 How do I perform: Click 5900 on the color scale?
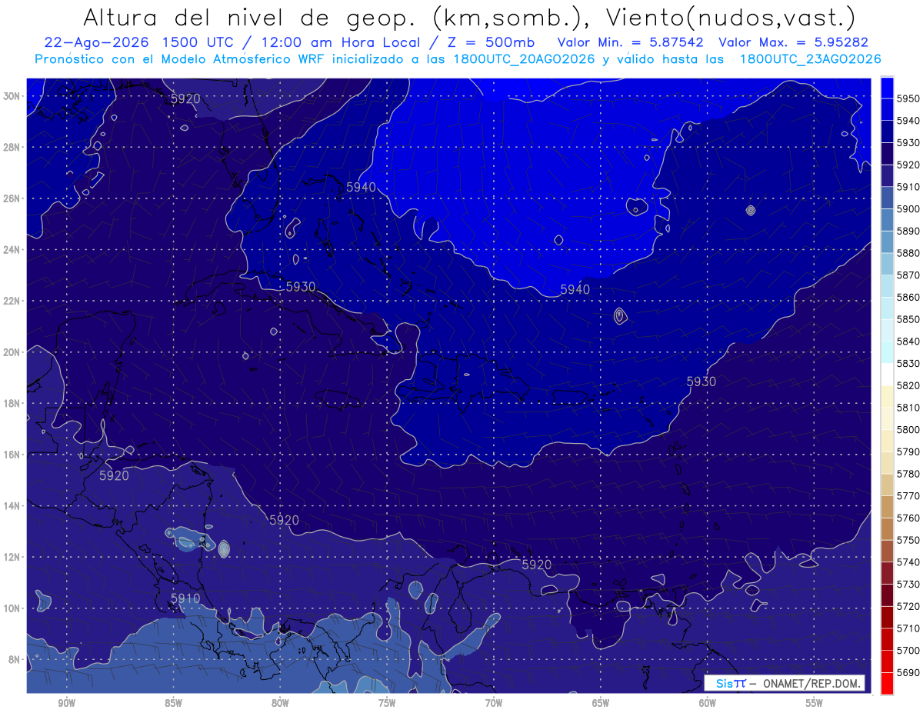pos(908,208)
